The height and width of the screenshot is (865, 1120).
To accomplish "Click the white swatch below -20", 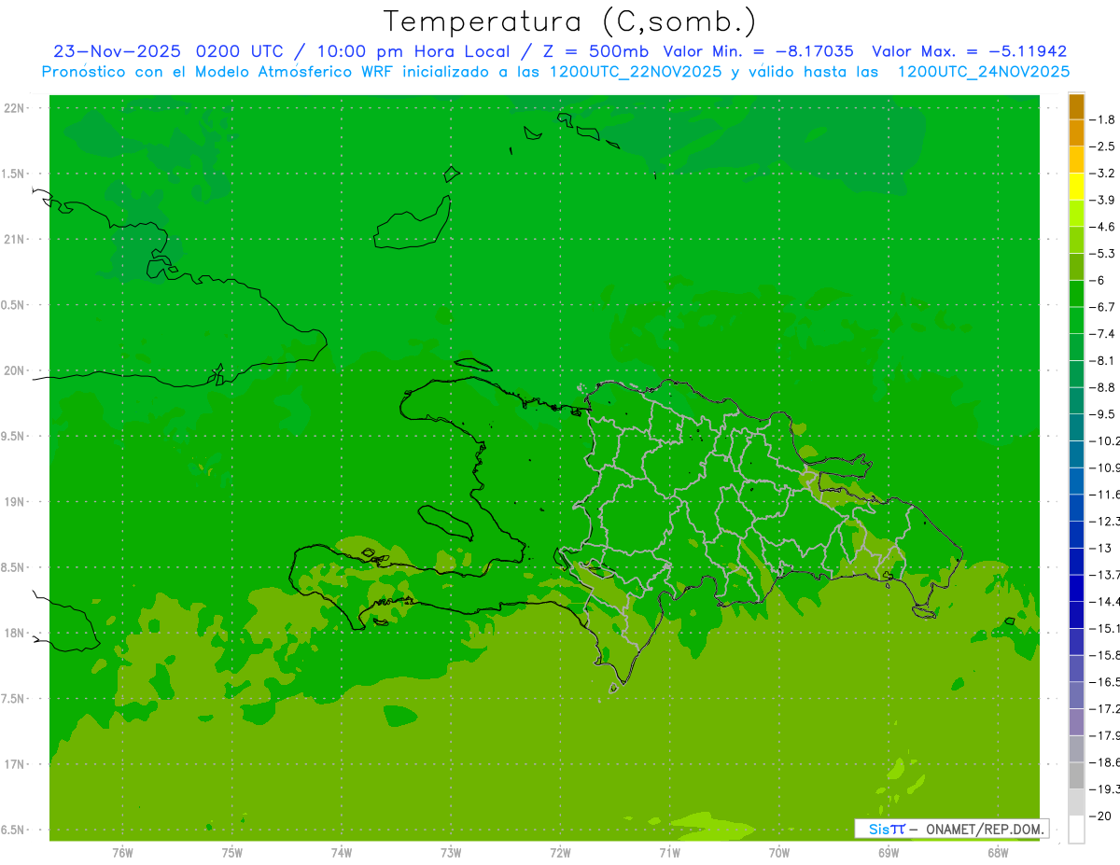I will click(x=1076, y=829).
